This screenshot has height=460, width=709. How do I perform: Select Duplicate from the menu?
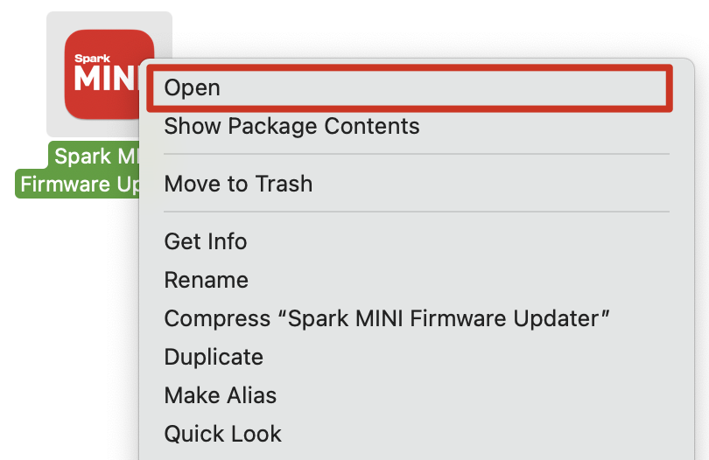tap(214, 357)
